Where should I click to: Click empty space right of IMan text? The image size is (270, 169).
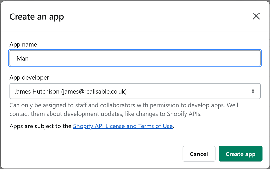pos(149,58)
